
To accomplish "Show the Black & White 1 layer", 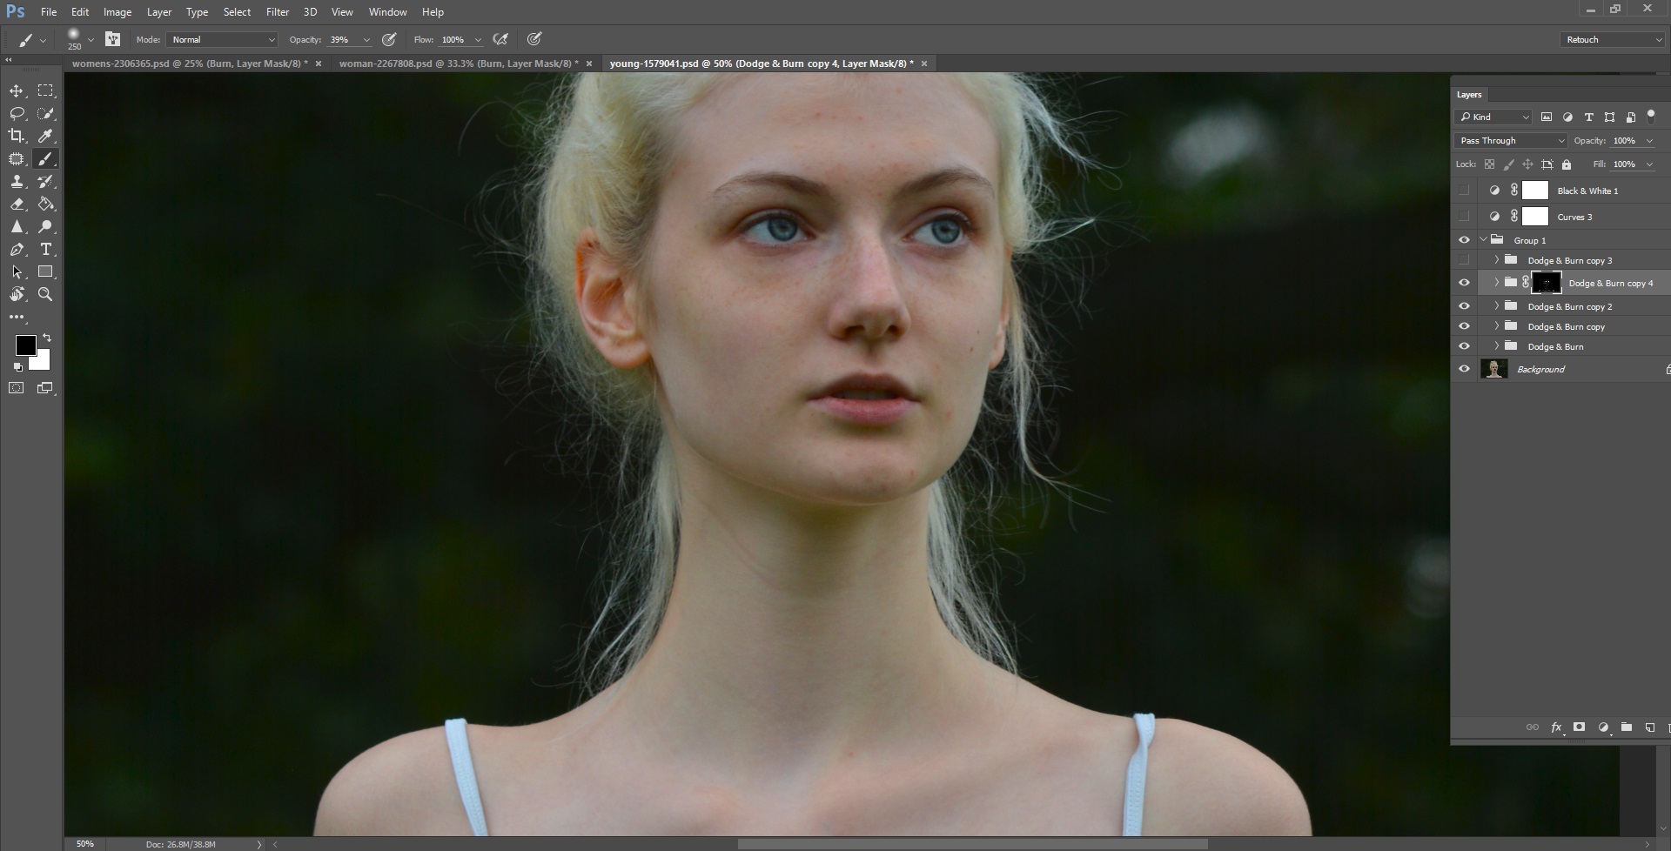I will [x=1464, y=190].
